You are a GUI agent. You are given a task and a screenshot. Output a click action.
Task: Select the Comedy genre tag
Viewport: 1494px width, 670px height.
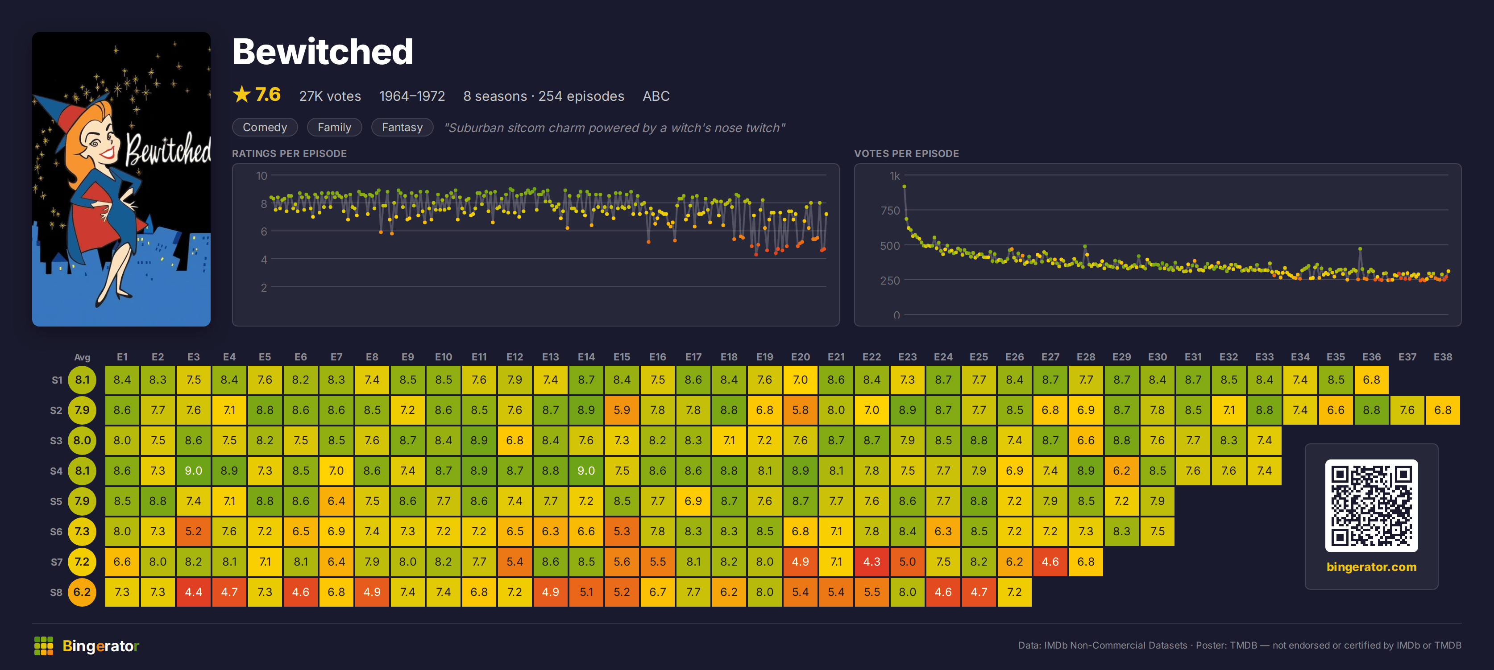coord(265,127)
